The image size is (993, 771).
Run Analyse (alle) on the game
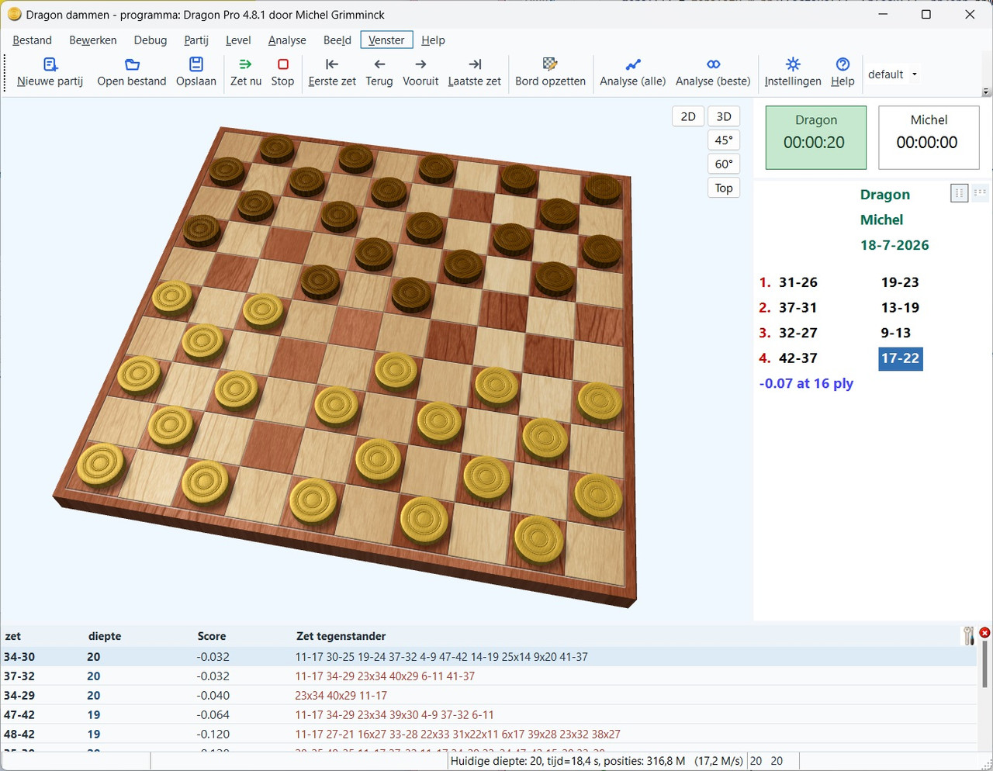pos(633,72)
